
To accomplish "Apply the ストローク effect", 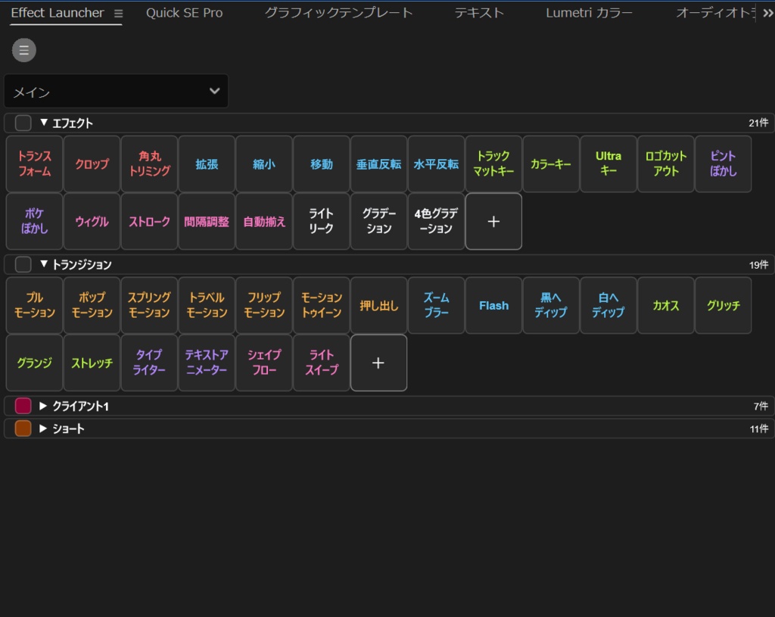I will (x=149, y=221).
